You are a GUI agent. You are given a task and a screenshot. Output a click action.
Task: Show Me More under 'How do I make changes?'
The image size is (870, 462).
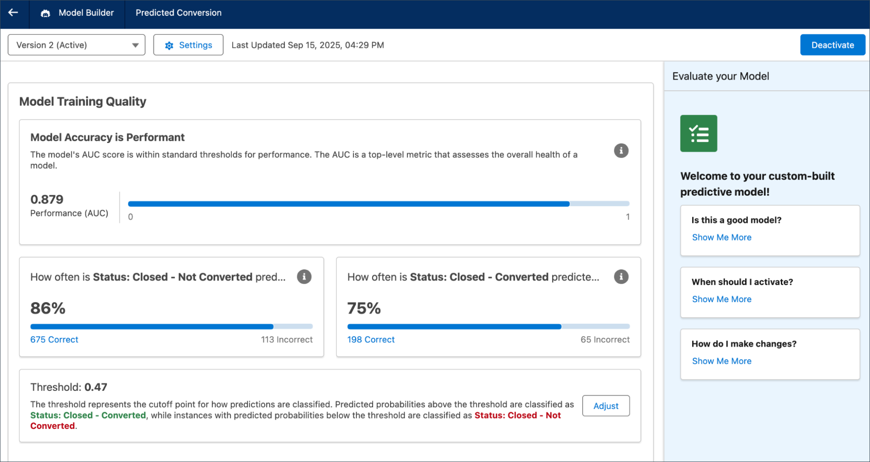pos(721,361)
